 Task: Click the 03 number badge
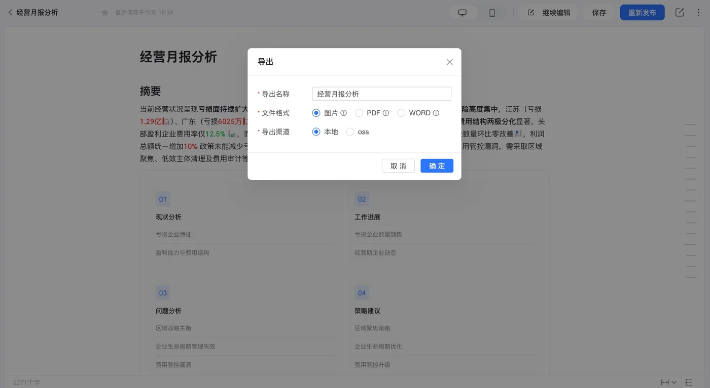(x=163, y=293)
